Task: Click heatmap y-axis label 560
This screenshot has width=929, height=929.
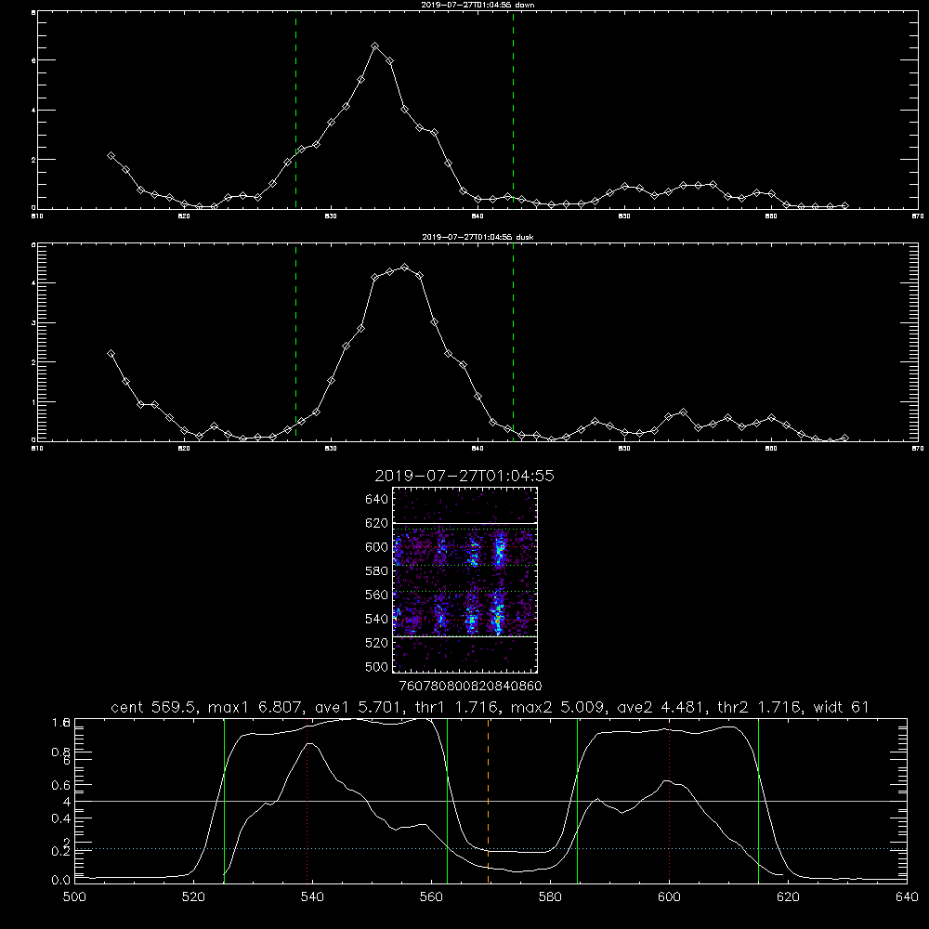Action: pyautogui.click(x=376, y=595)
